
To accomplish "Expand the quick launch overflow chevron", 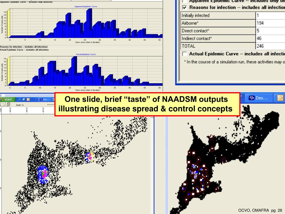I will click(36, 99).
